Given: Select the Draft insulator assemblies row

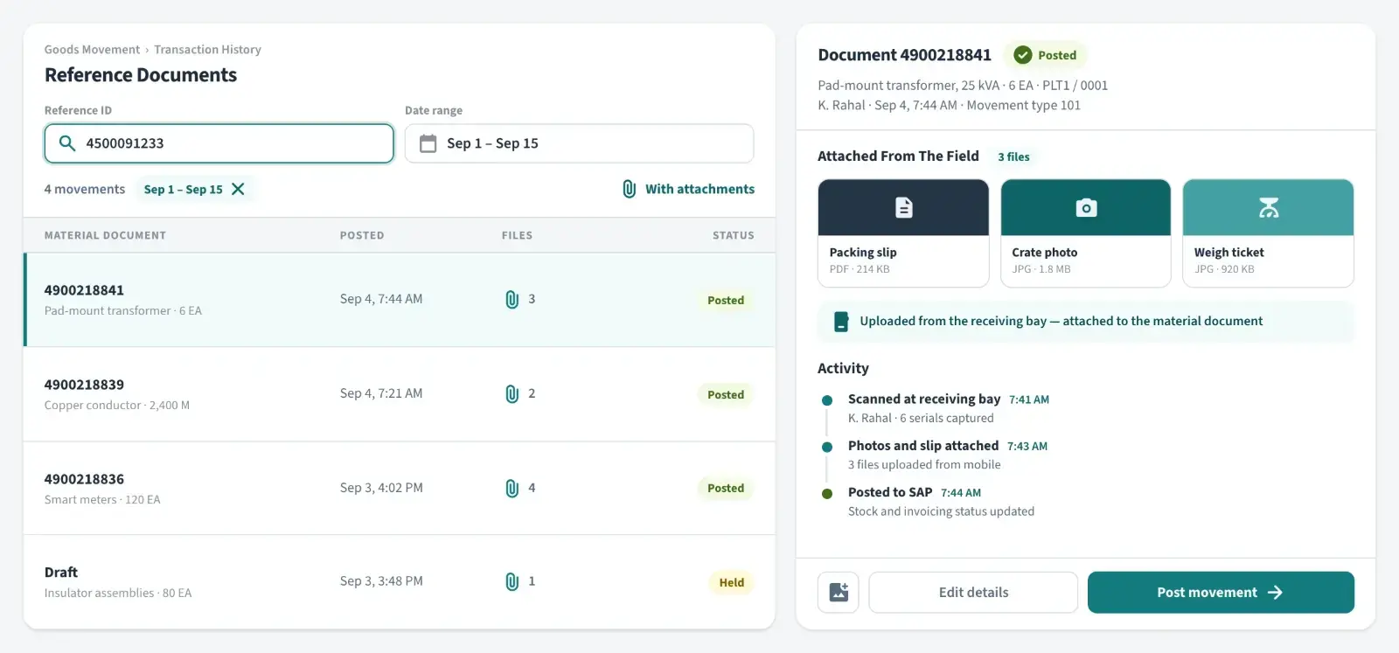Looking at the screenshot, I should pos(400,582).
